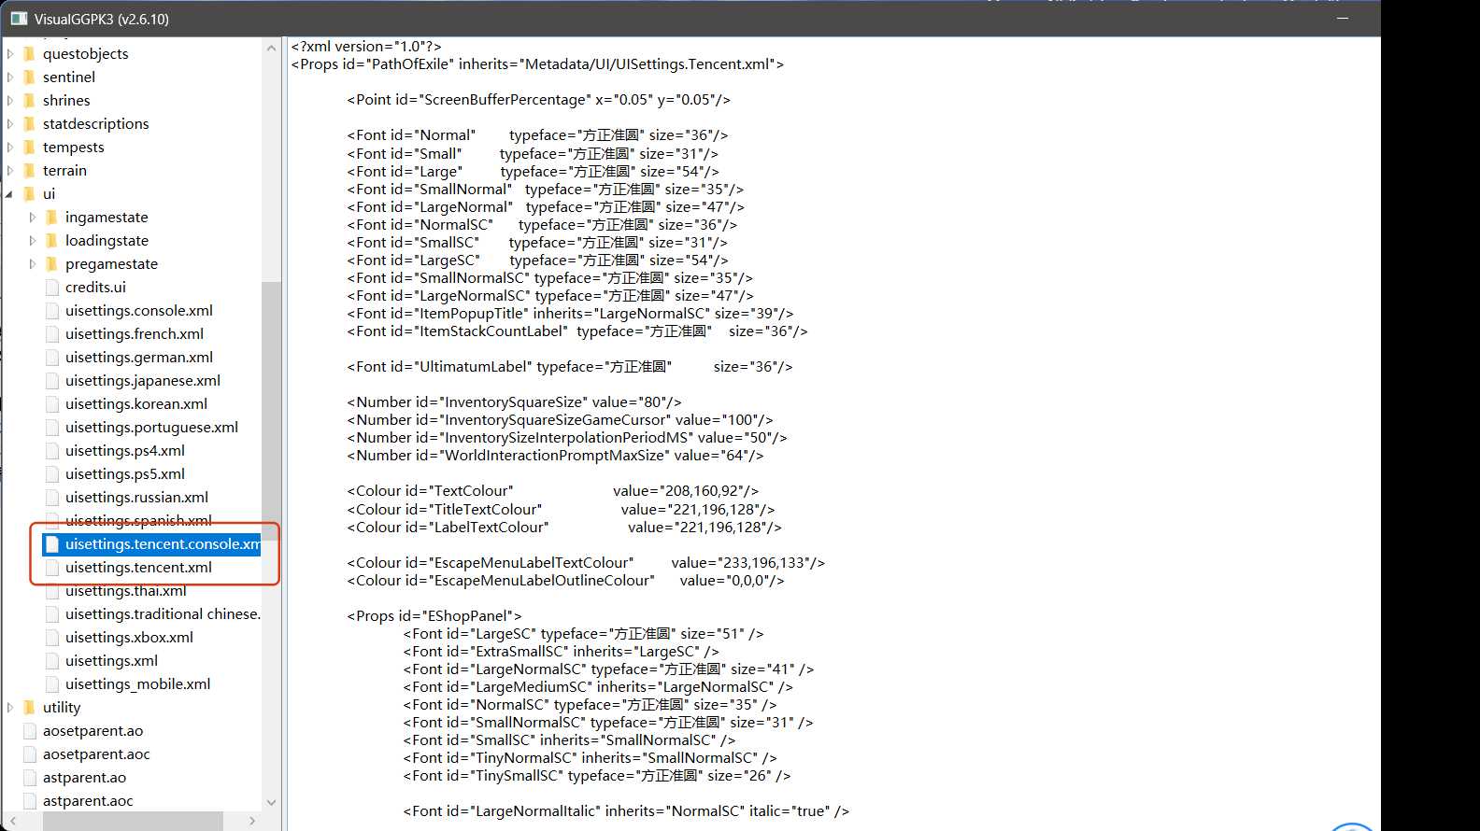Select uisettings_mobile.xml file
This screenshot has height=831, width=1480.
coord(137,684)
